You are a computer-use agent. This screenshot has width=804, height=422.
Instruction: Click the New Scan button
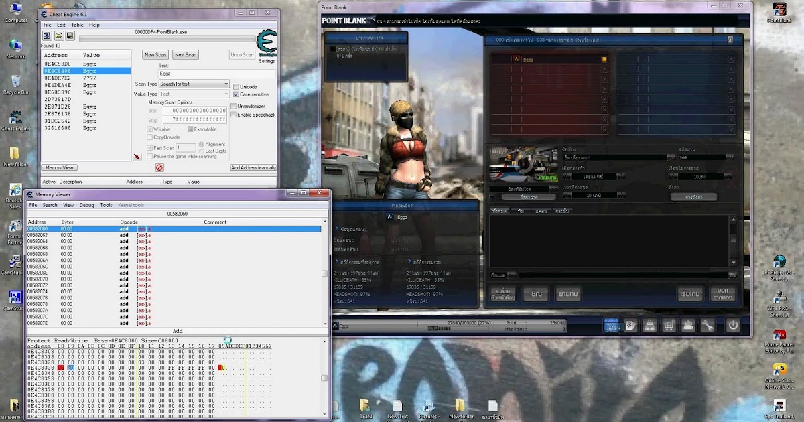(155, 54)
